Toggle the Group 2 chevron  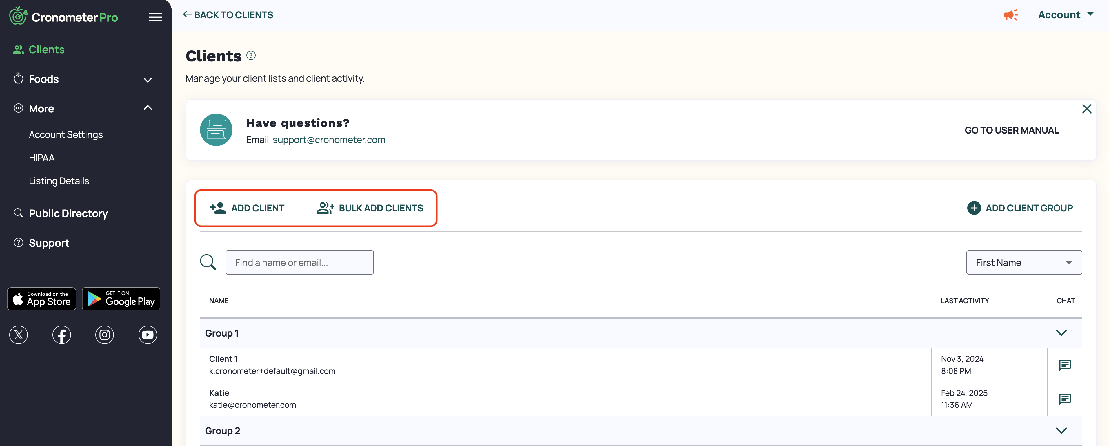pos(1061,431)
